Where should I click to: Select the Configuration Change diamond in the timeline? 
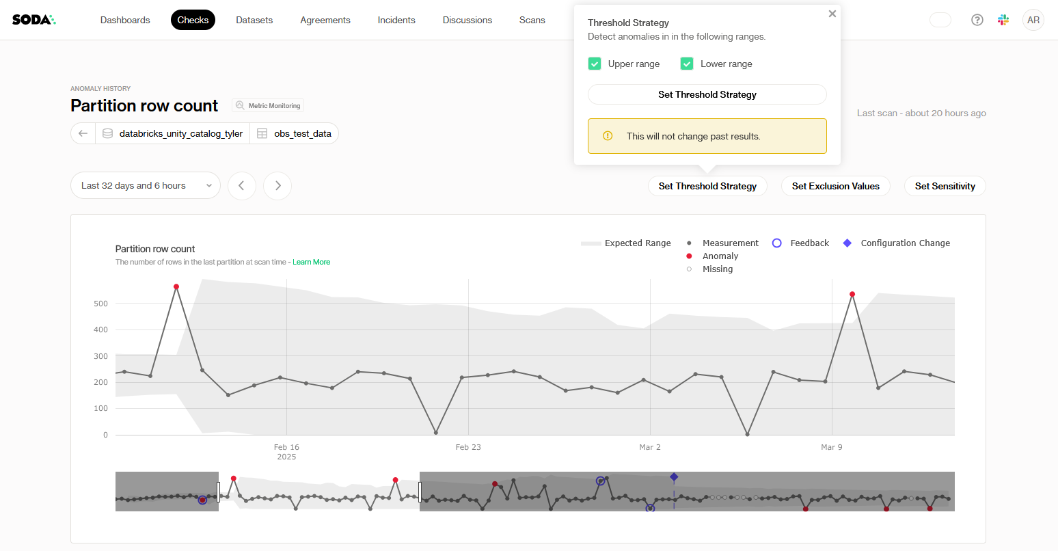coord(674,477)
